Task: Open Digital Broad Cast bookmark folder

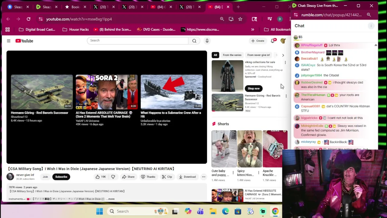Action: click(x=37, y=29)
